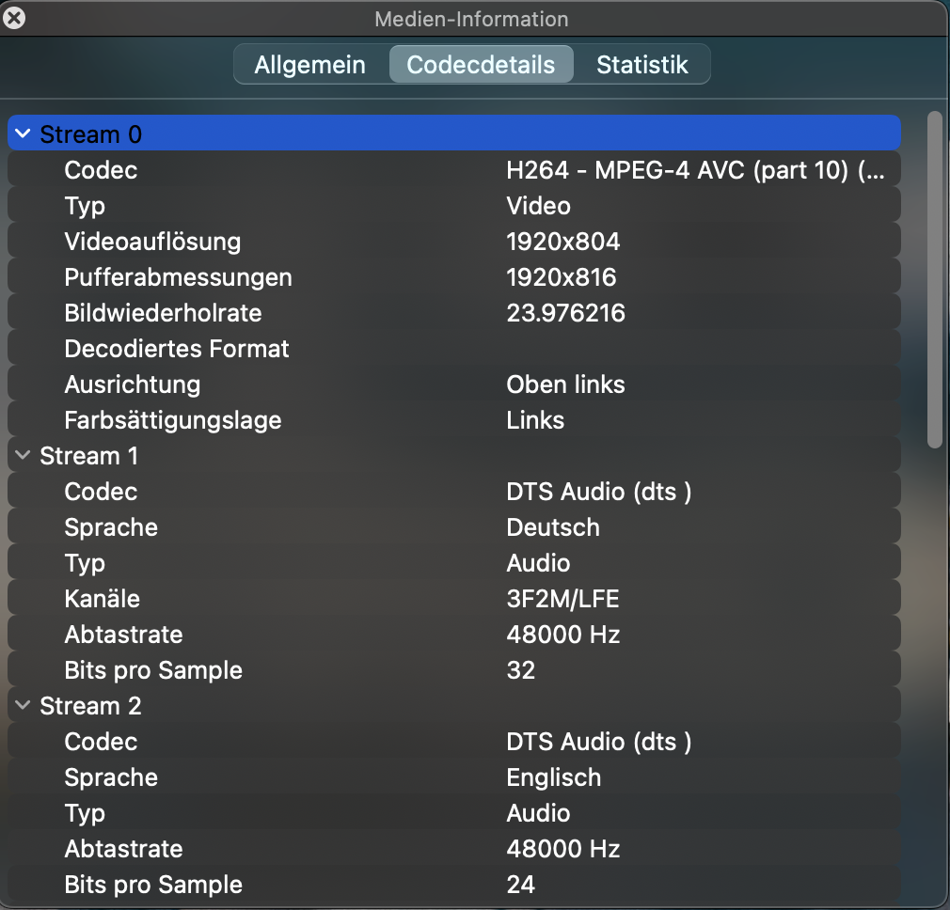Viewport: 950px width, 910px height.
Task: Click the Deutsch language value
Action: (553, 527)
